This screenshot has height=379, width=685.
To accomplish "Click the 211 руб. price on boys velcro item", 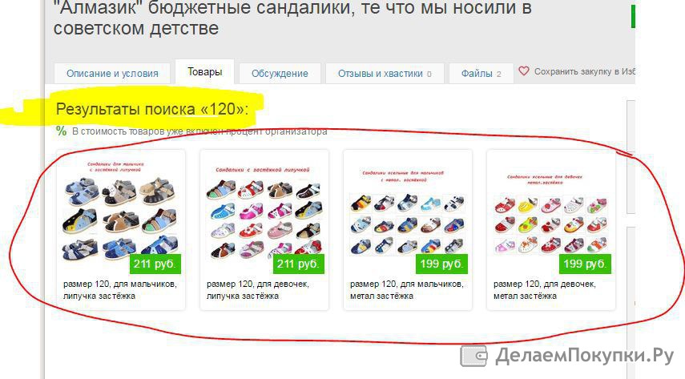I will [x=155, y=264].
